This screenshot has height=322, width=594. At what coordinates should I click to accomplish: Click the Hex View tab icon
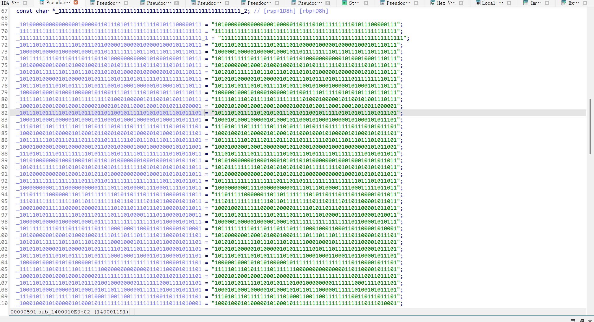coord(433,3)
